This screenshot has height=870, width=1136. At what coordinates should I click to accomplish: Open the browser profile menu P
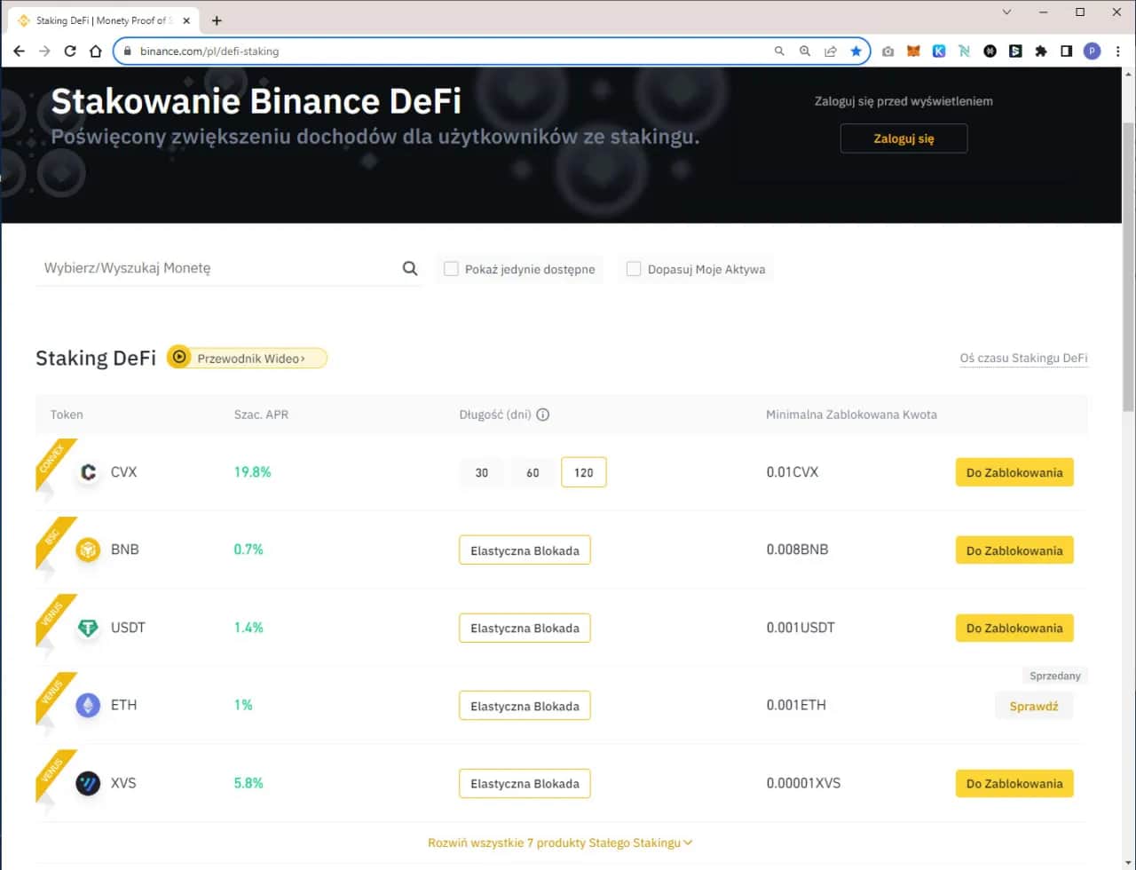click(x=1093, y=51)
